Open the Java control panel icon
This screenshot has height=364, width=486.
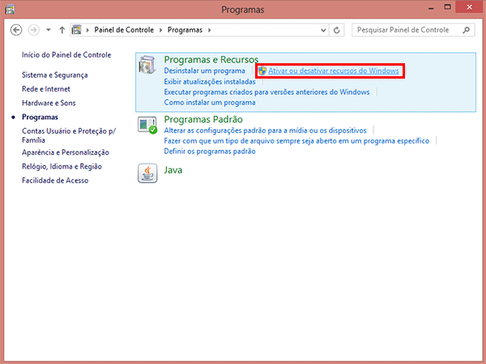pyautogui.click(x=147, y=172)
